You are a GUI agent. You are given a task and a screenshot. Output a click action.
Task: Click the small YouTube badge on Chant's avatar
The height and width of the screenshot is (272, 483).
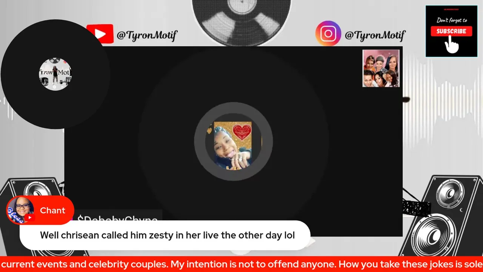coord(29,218)
